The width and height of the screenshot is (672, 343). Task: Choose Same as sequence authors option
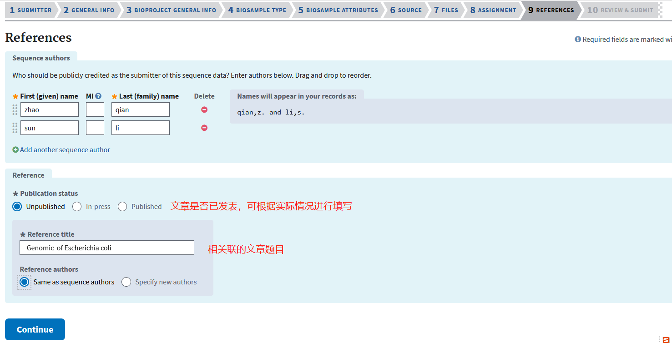click(x=25, y=282)
